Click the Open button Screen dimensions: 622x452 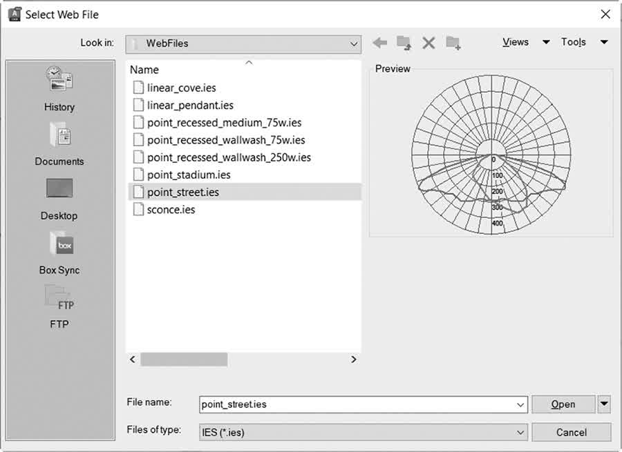tap(563, 404)
